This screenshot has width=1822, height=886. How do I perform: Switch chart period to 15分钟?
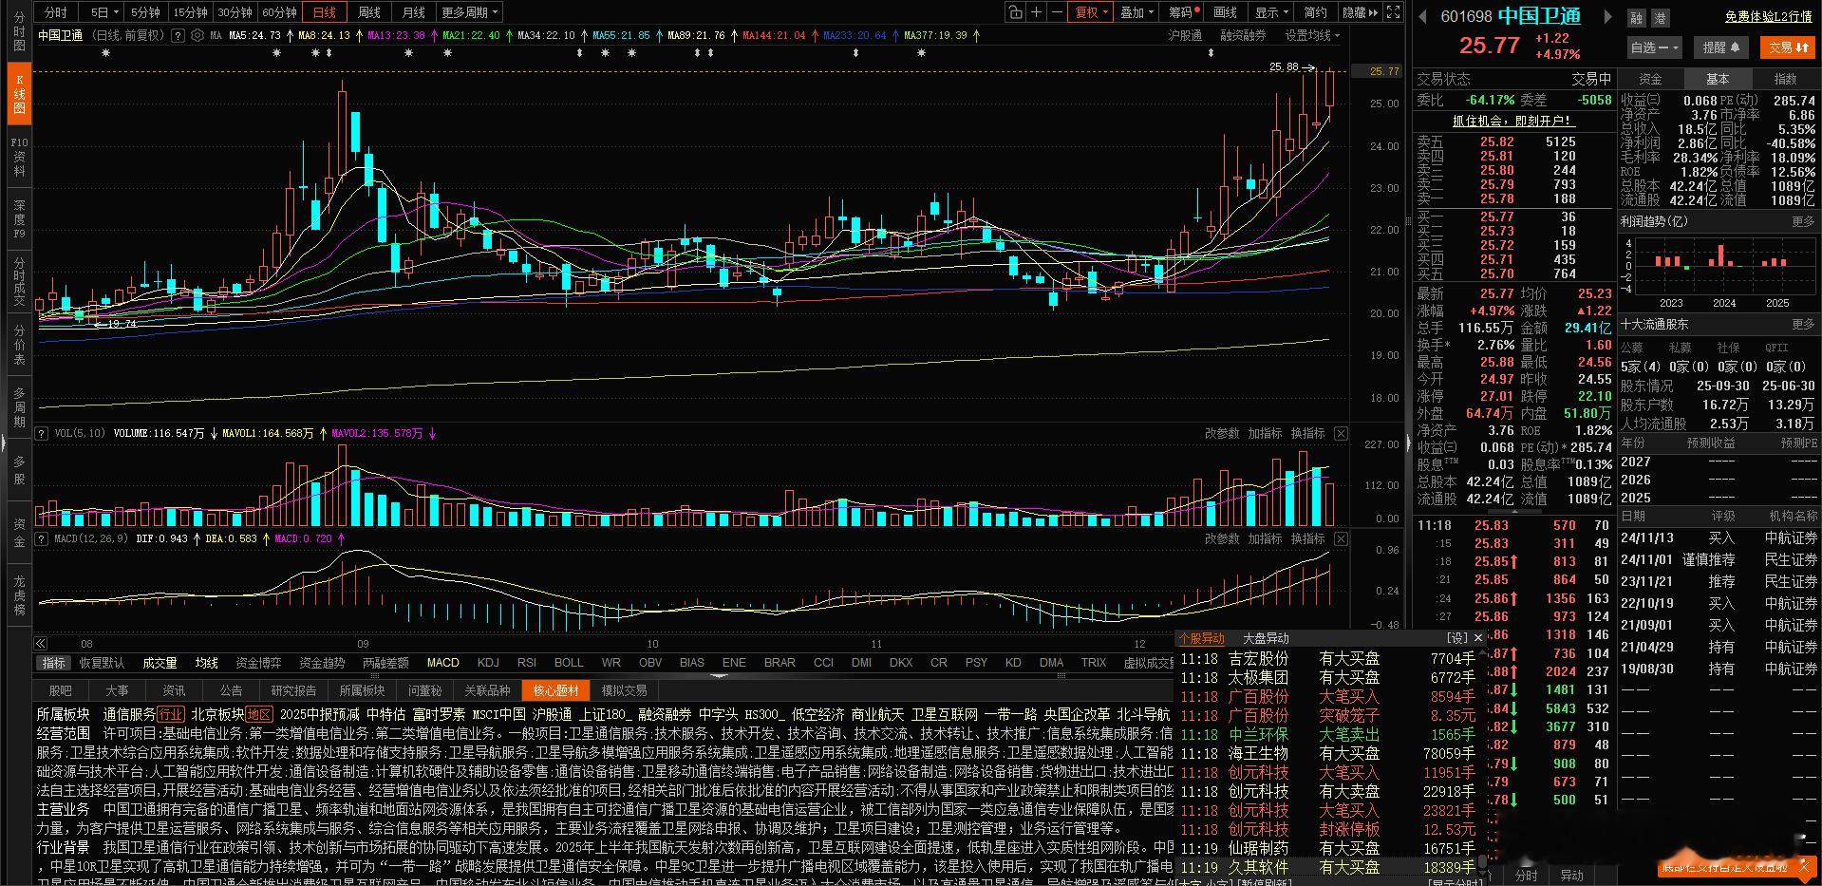click(x=190, y=12)
